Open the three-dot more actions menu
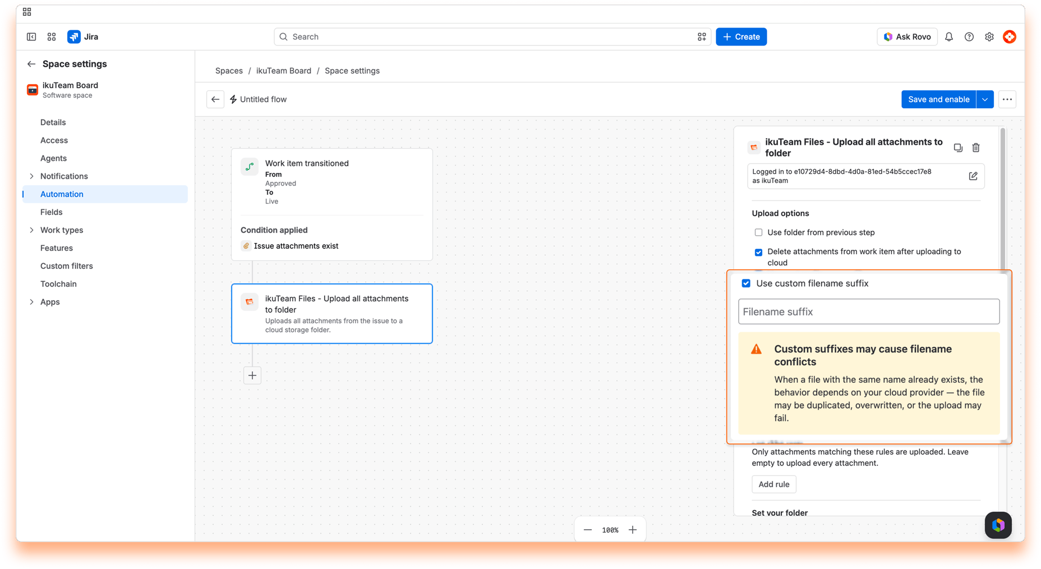This screenshot has height=569, width=1041. pos(1007,99)
